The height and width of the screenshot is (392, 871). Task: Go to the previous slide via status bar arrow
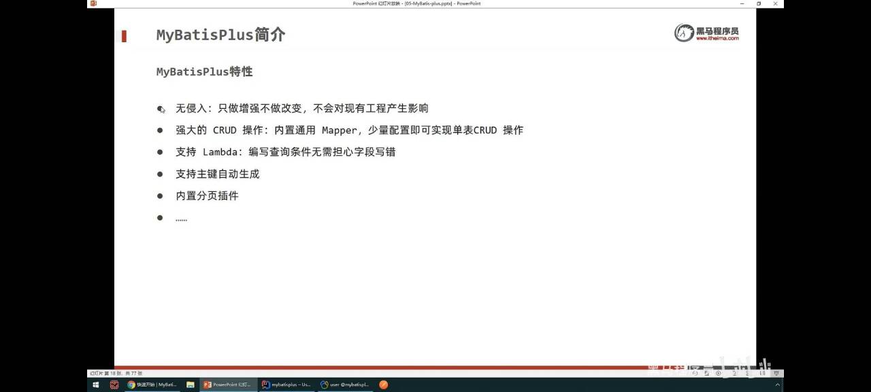pyautogui.click(x=695, y=373)
